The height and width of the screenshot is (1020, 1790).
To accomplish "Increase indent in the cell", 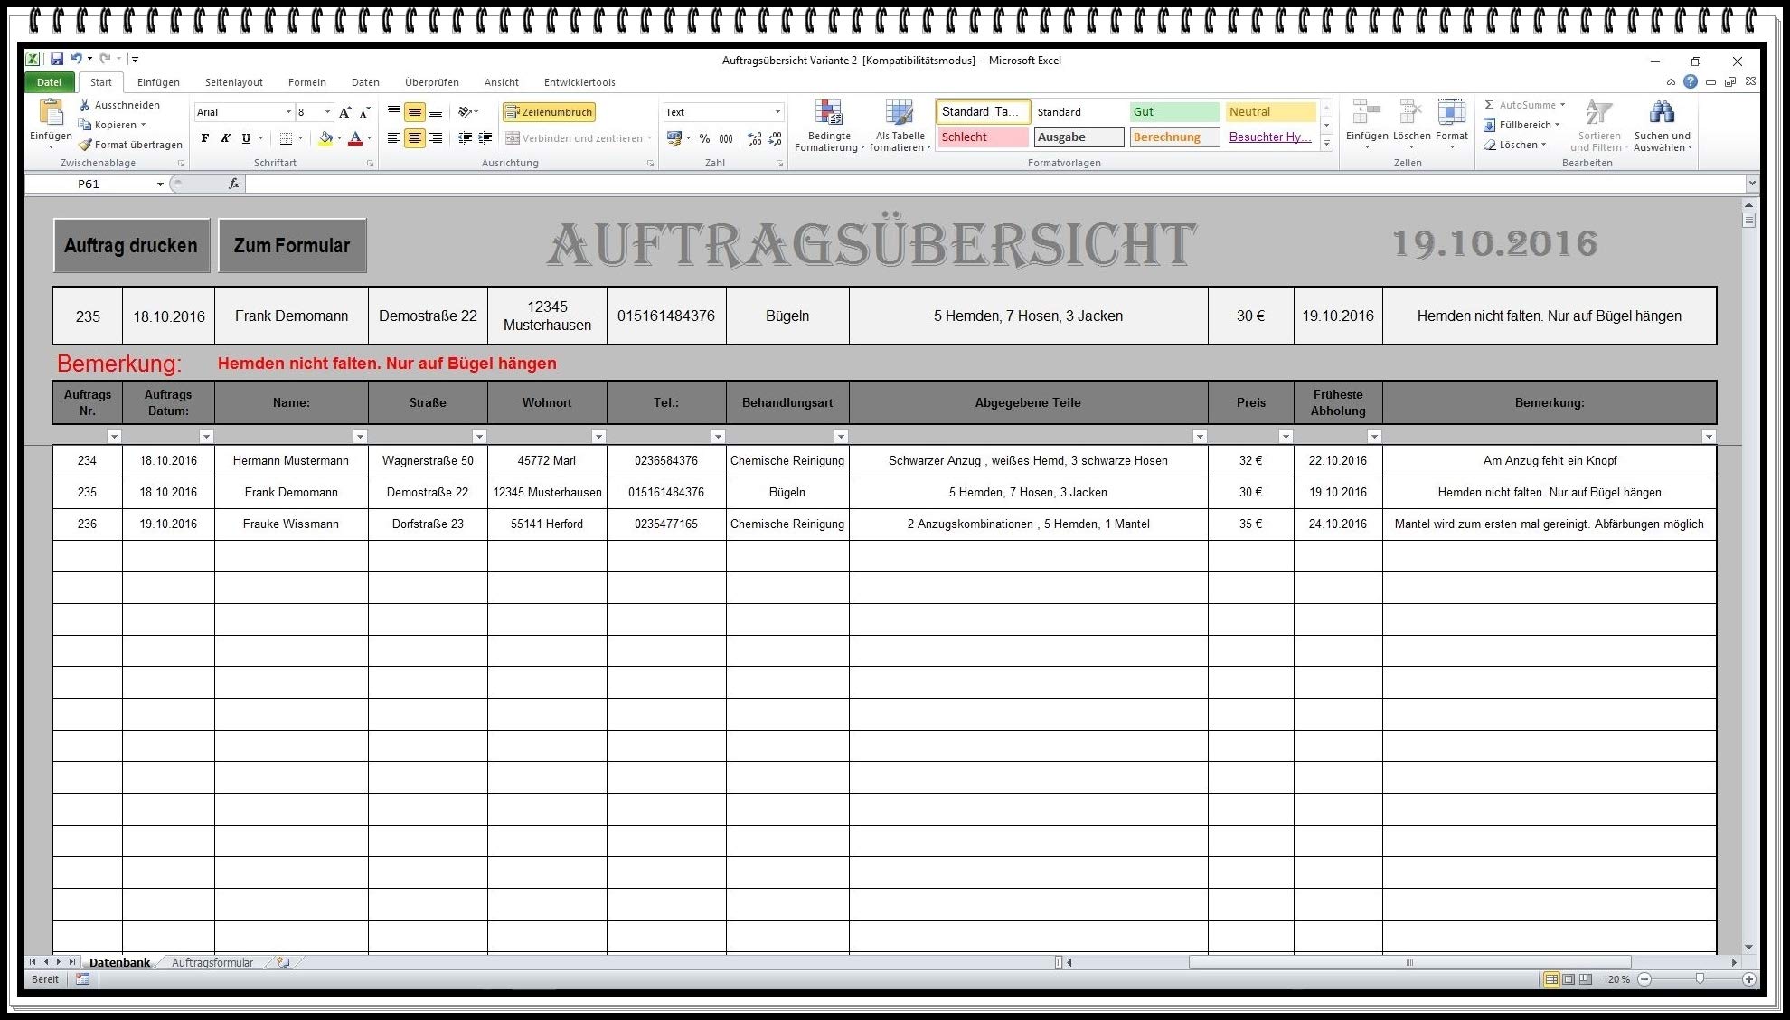I will click(x=485, y=138).
